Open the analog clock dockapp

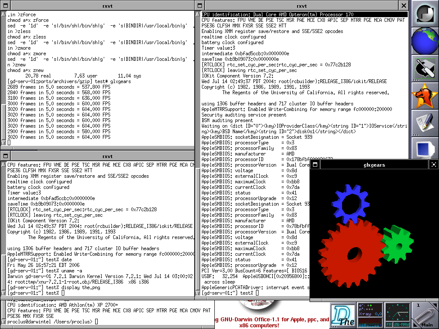pyautogui.click(x=397, y=315)
